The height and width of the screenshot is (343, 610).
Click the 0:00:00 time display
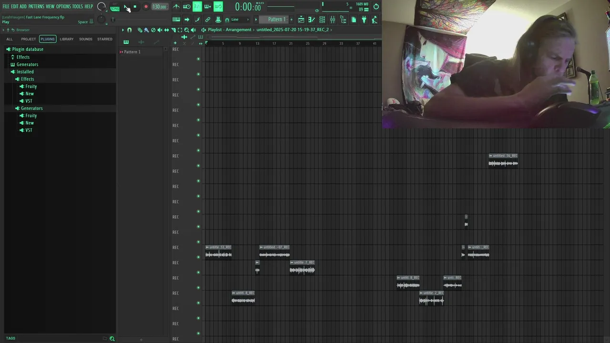point(248,7)
